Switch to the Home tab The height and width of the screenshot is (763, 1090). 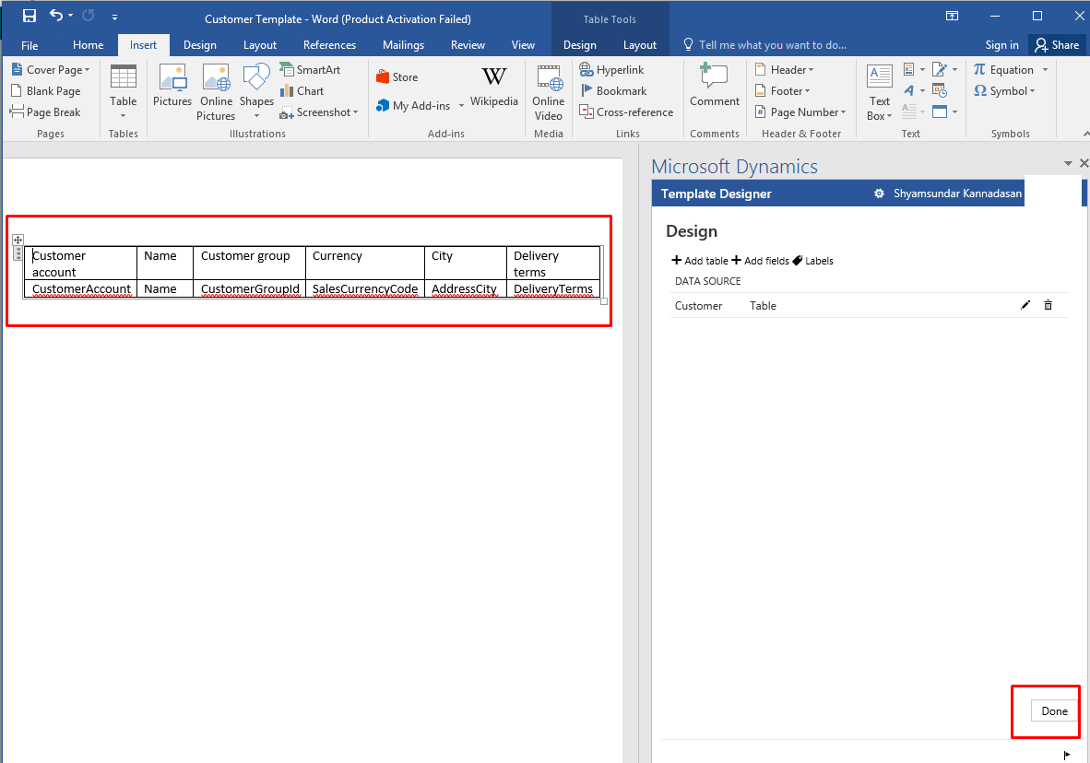tap(89, 45)
